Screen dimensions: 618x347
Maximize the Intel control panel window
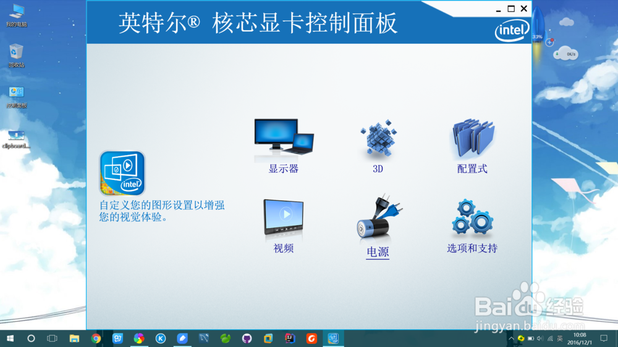(511, 9)
